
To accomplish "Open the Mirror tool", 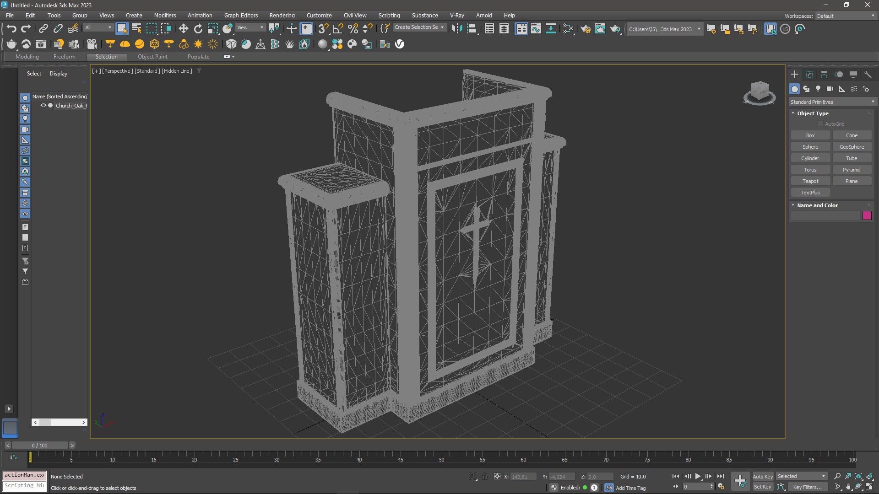I will click(456, 29).
